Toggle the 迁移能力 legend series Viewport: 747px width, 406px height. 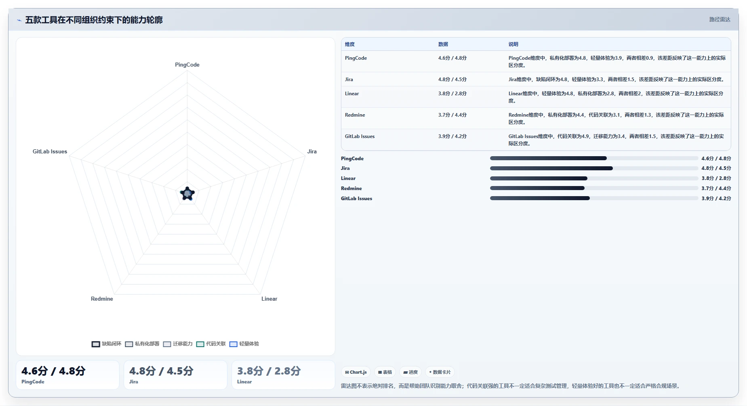tap(178, 344)
